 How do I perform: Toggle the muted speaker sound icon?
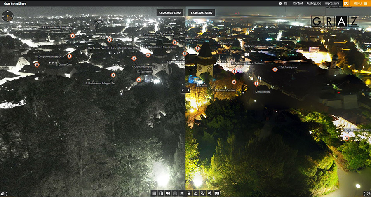point(168,193)
